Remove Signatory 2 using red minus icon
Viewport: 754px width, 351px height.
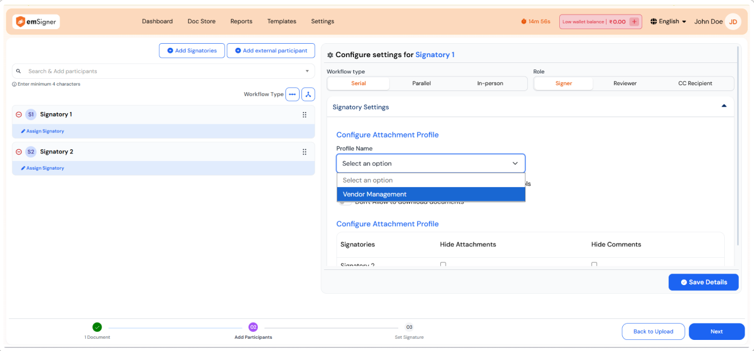(19, 152)
